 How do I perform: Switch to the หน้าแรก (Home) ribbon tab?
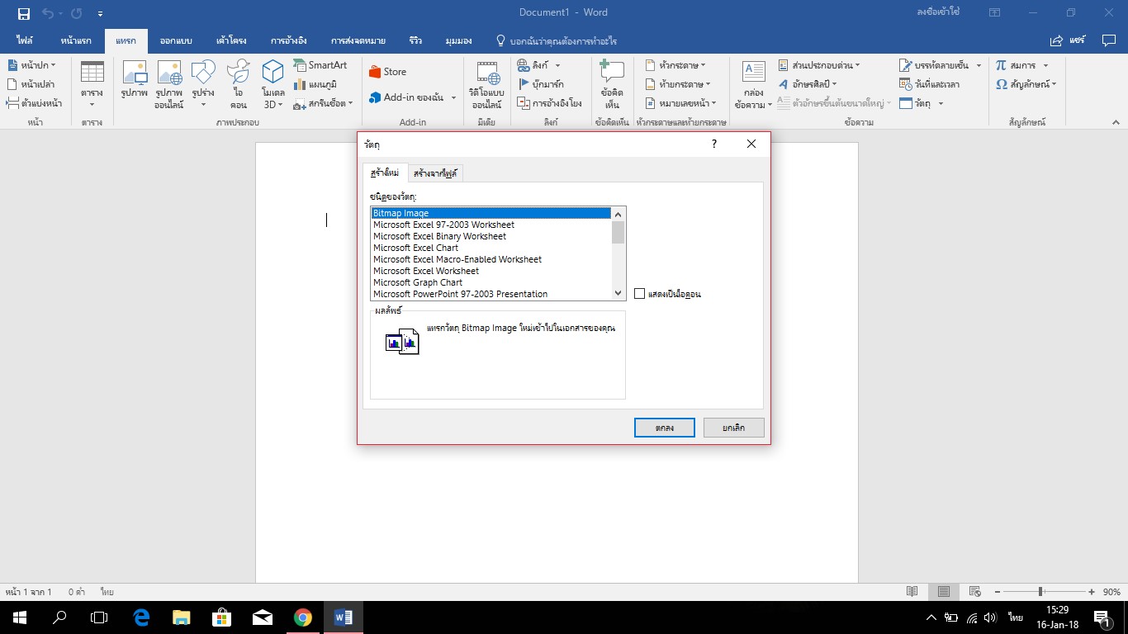[x=76, y=40]
